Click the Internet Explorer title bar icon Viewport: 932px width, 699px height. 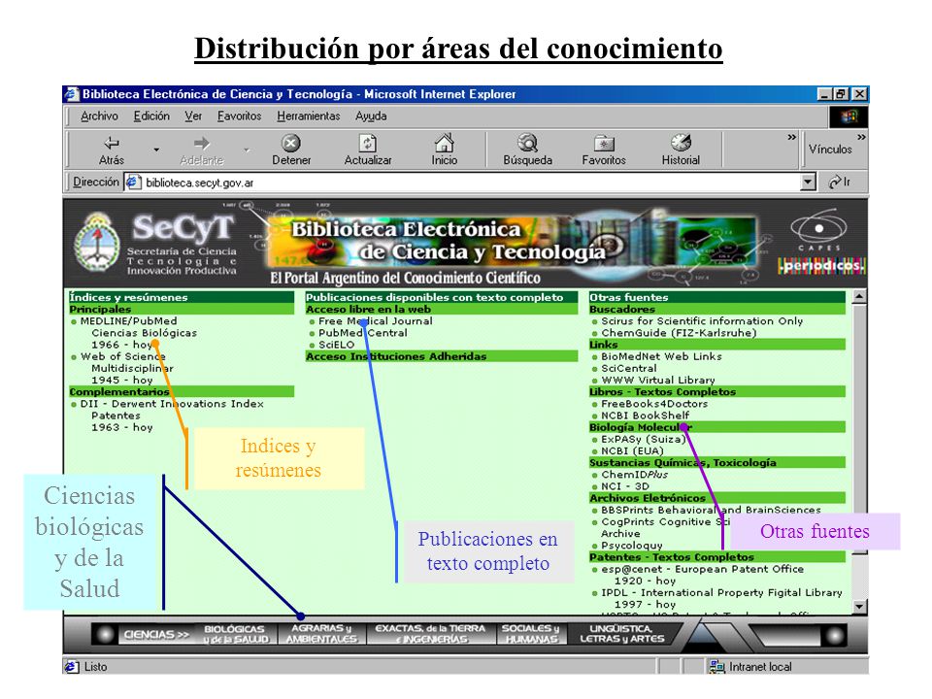(x=72, y=94)
